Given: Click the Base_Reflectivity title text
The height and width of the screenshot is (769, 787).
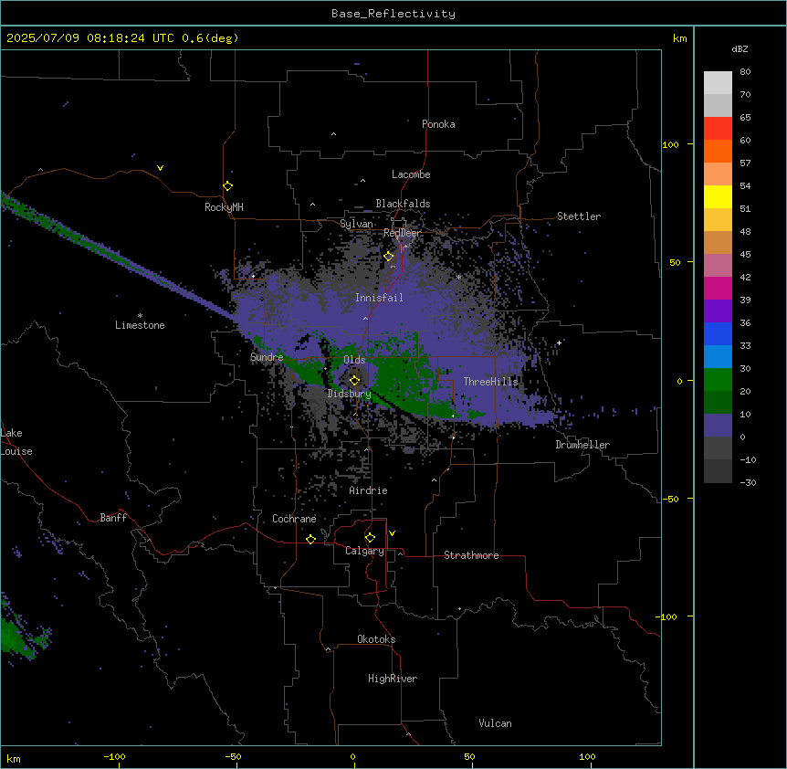Looking at the screenshot, I should 393,14.
